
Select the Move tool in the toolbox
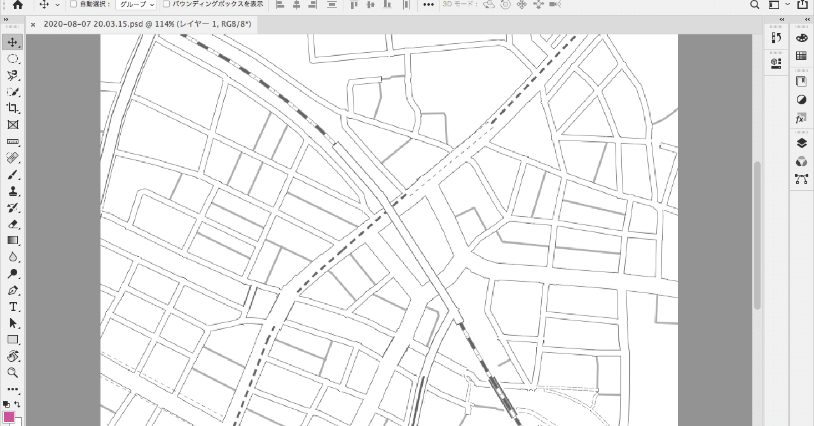point(12,42)
